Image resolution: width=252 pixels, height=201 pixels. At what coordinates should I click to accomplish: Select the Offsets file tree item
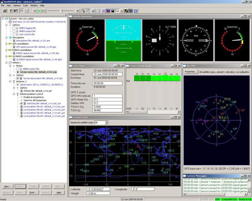point(38,91)
